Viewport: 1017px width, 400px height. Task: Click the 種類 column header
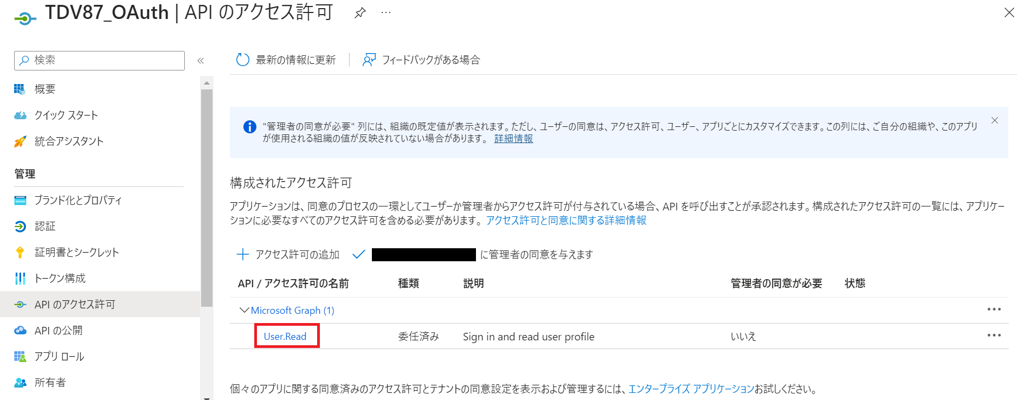pos(408,283)
